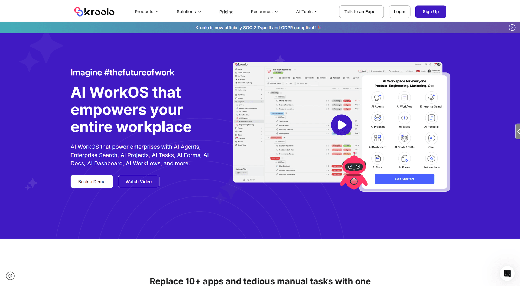
Task: Open Help Center in preview
Action: (249, 180)
